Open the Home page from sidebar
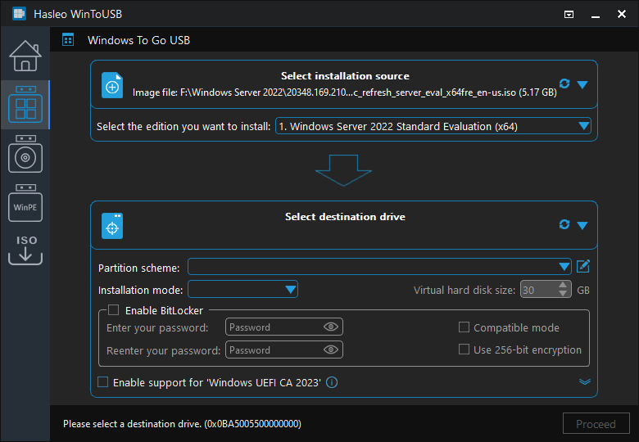 [x=25, y=56]
